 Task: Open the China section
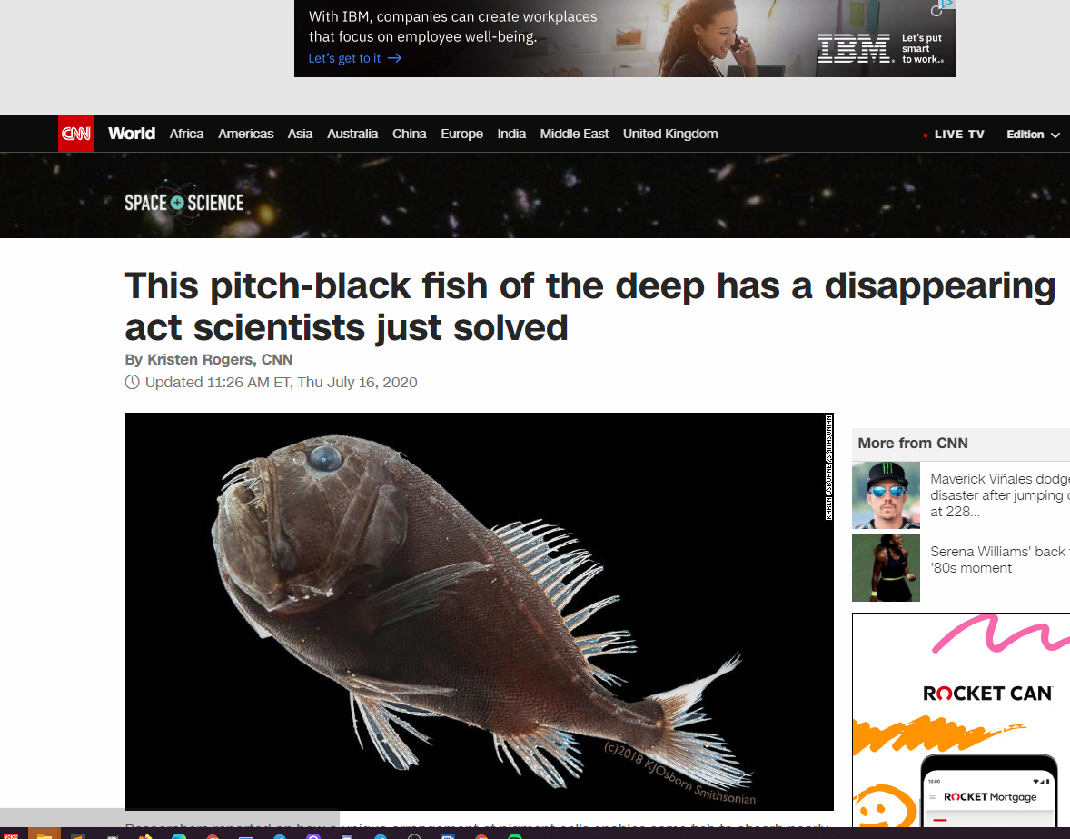[x=410, y=134]
